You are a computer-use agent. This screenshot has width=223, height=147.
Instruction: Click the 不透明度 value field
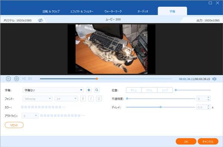coord(201,99)
